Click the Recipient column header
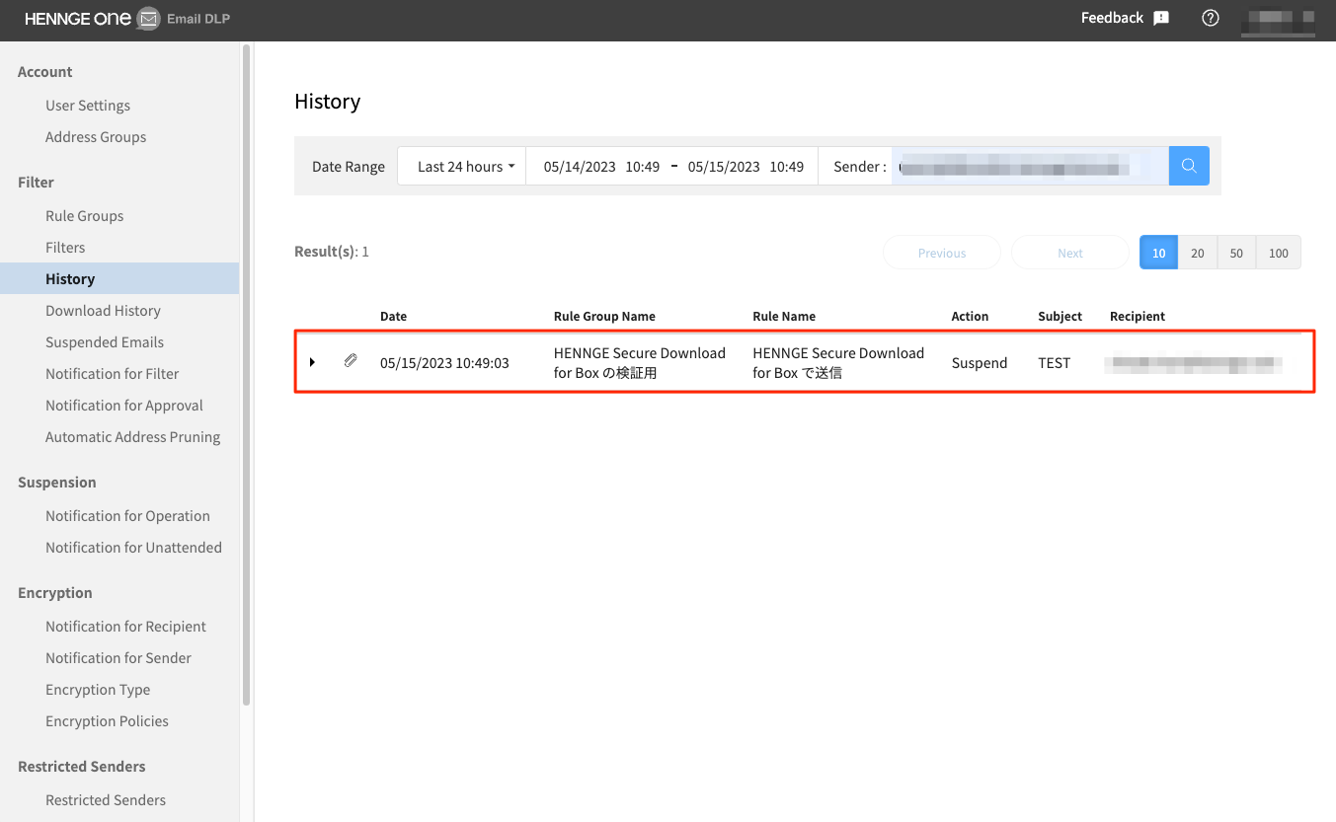This screenshot has width=1336, height=822. pyautogui.click(x=1138, y=317)
